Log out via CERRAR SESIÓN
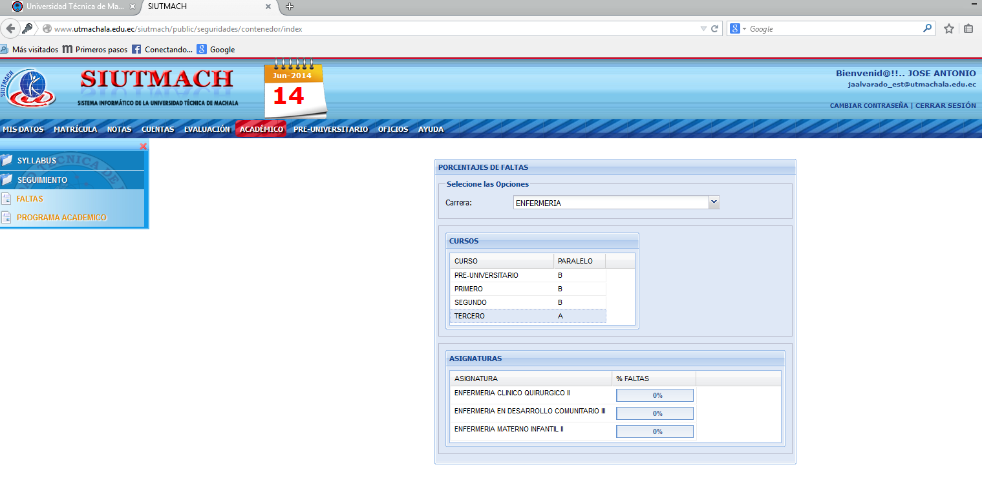 coord(946,105)
